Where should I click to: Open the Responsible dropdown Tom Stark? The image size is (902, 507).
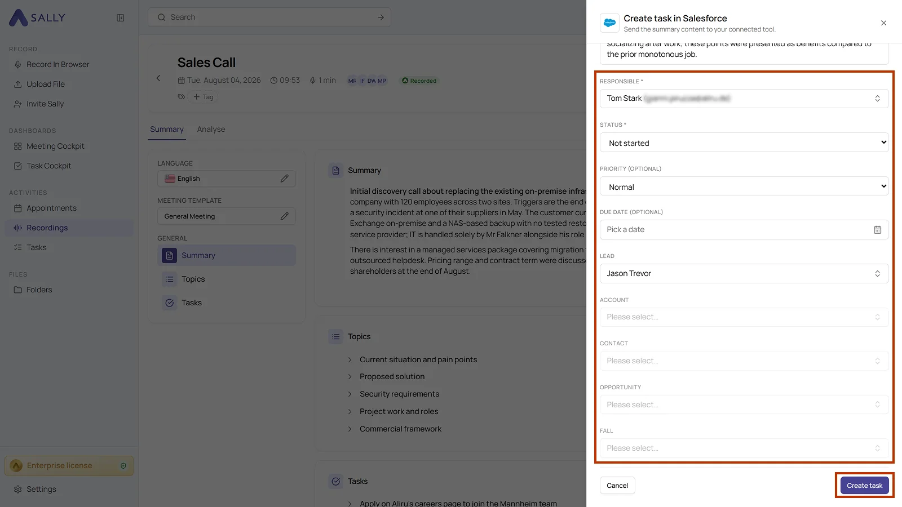click(x=744, y=99)
